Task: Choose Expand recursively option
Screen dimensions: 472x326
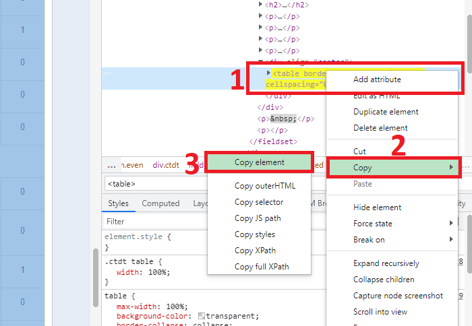Action: coord(386,263)
